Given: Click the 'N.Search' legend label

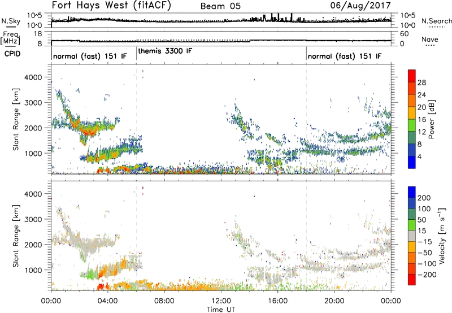Looking at the screenshot, I should coord(436,21).
